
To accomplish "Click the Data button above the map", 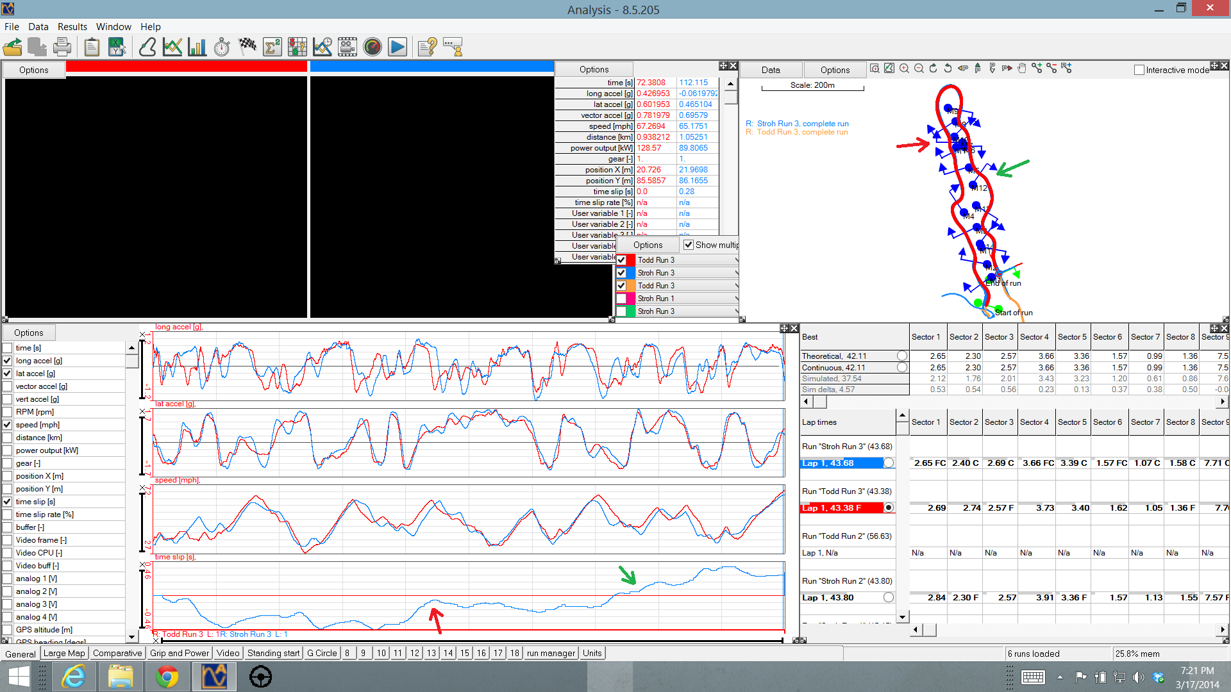I will 771,70.
